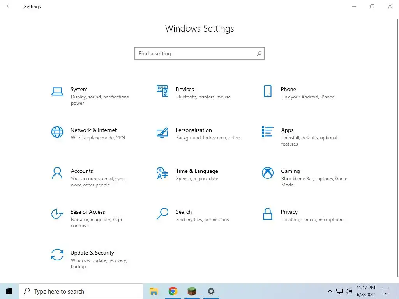This screenshot has width=399, height=299.
Task: Click 'Uninstall, defaults, optional features' text
Action: (309, 141)
